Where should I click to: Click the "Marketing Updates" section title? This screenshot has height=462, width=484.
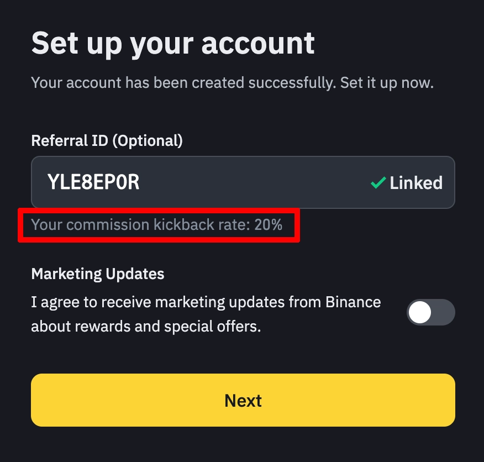point(98,274)
